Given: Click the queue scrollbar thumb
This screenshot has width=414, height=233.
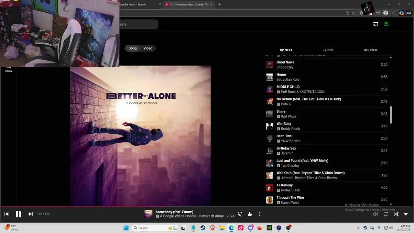Looking at the screenshot, I should 391,115.
